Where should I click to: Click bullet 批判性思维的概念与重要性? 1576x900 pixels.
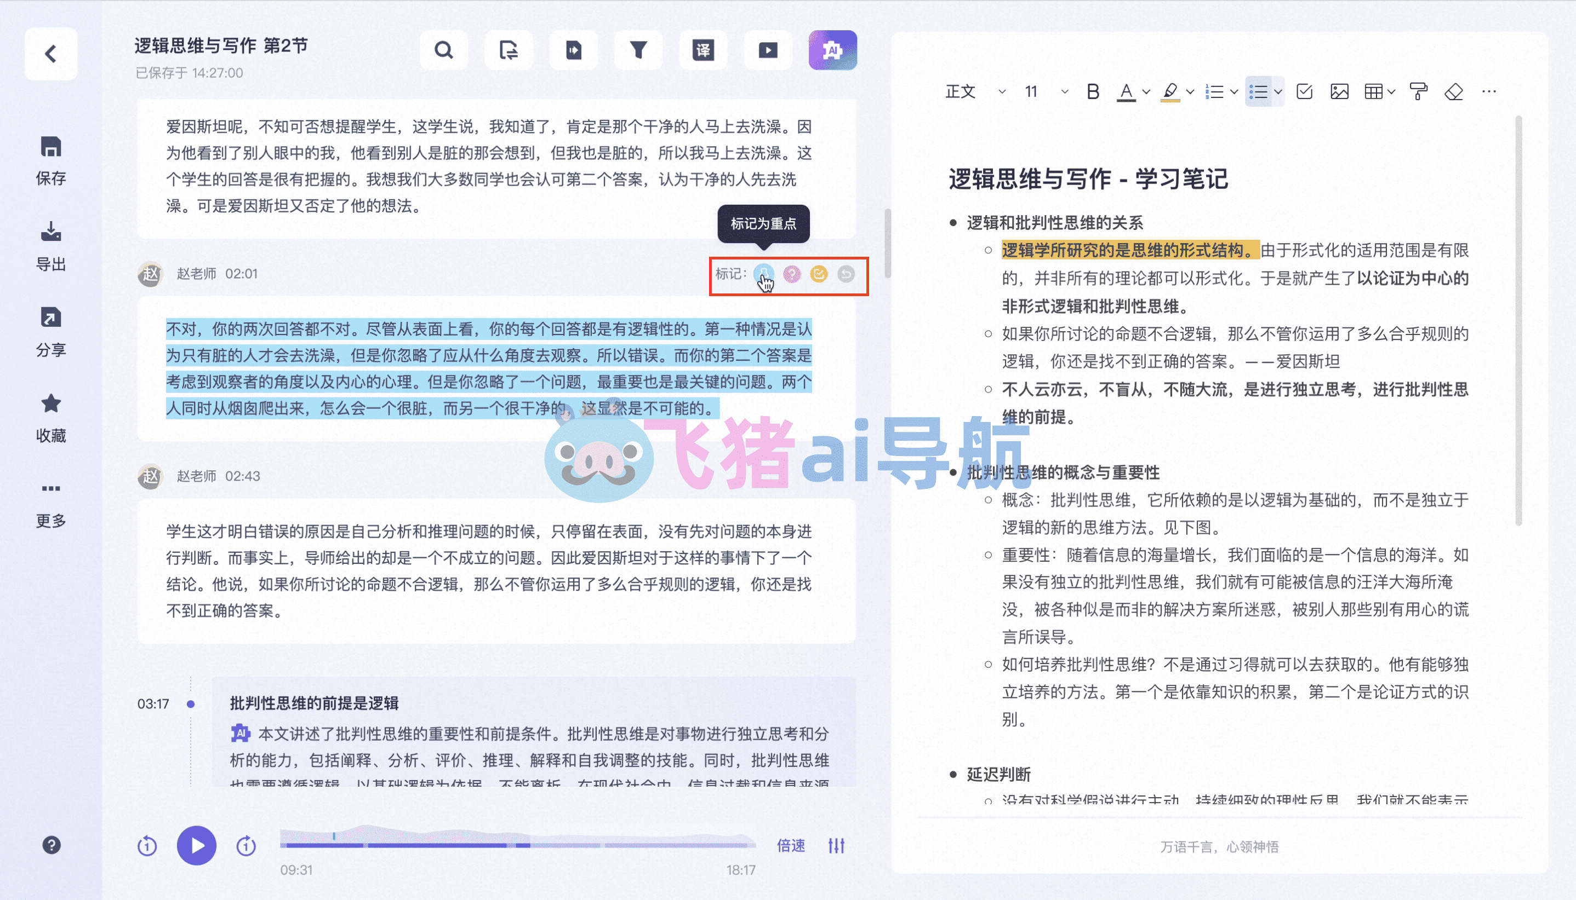[x=1063, y=472]
